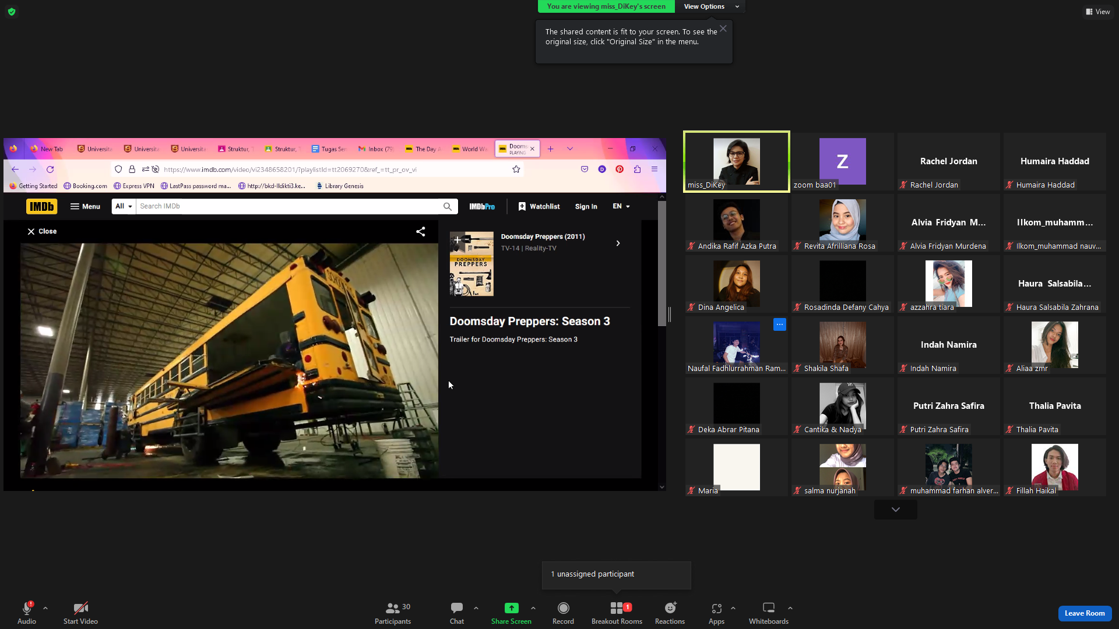Viewport: 1119px width, 629px height.
Task: Open the Booking.com bookmark
Action: 85,186
